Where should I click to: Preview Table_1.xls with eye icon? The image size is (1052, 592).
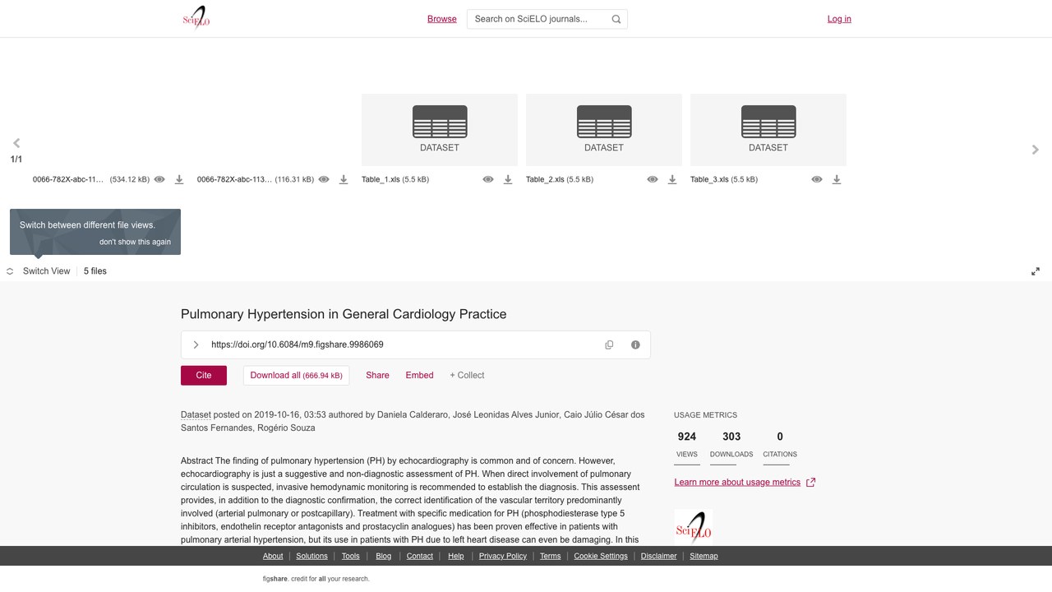[x=488, y=179]
